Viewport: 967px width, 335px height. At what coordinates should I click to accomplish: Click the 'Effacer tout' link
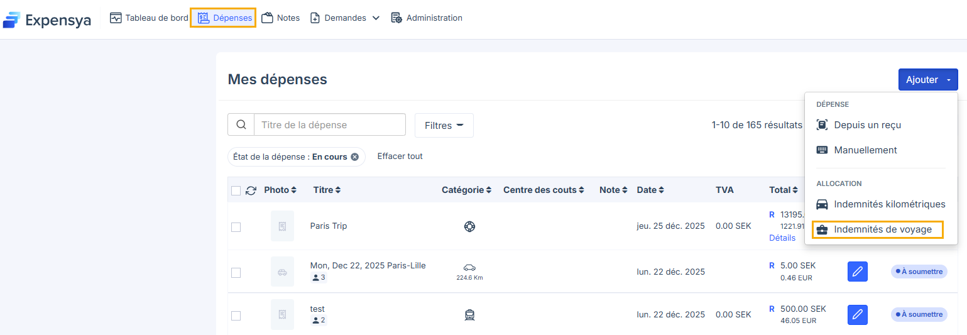coord(400,157)
